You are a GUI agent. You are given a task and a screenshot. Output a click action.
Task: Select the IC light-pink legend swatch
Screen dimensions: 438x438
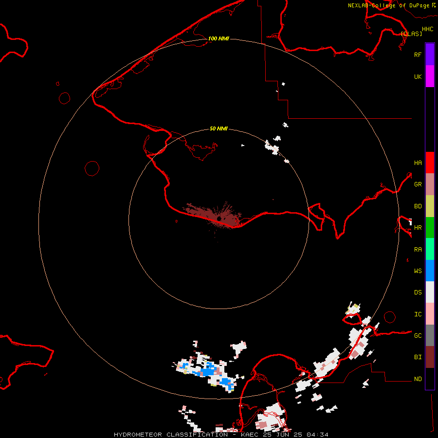430,314
